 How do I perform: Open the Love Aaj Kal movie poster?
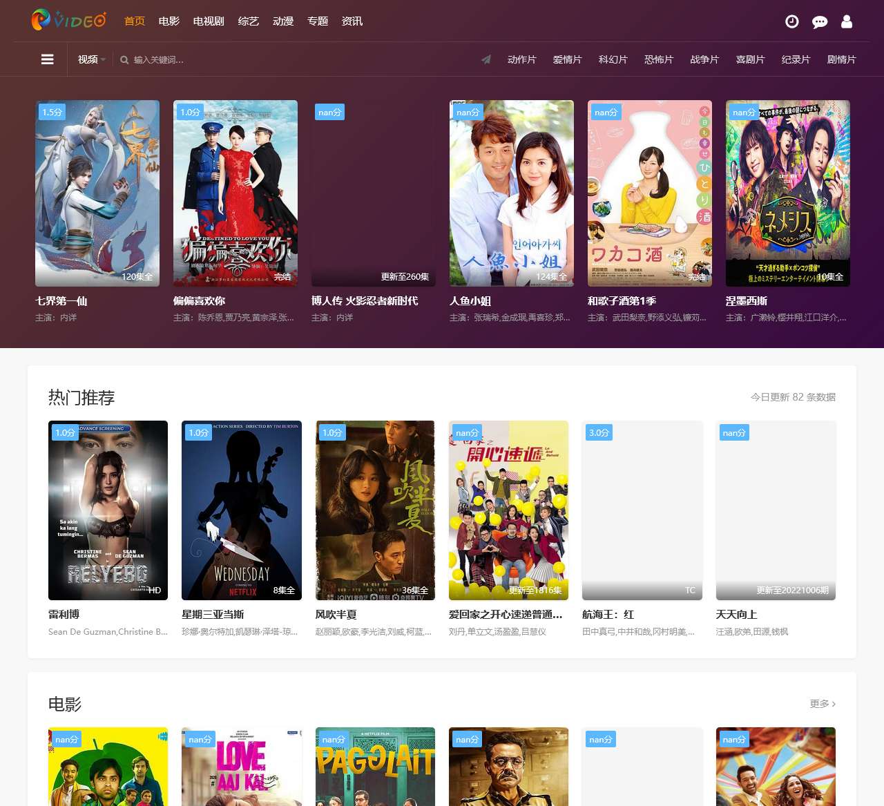pyautogui.click(x=242, y=767)
